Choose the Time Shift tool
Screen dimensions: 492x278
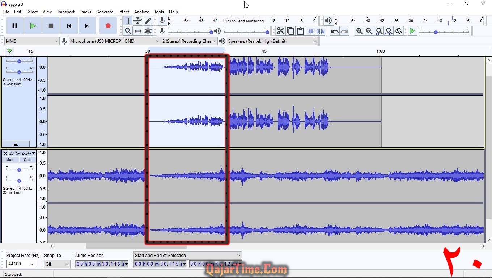click(x=138, y=31)
